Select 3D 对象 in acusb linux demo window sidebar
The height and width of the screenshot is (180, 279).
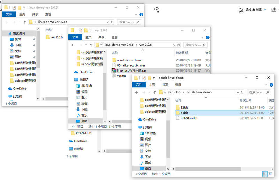pos(148,133)
